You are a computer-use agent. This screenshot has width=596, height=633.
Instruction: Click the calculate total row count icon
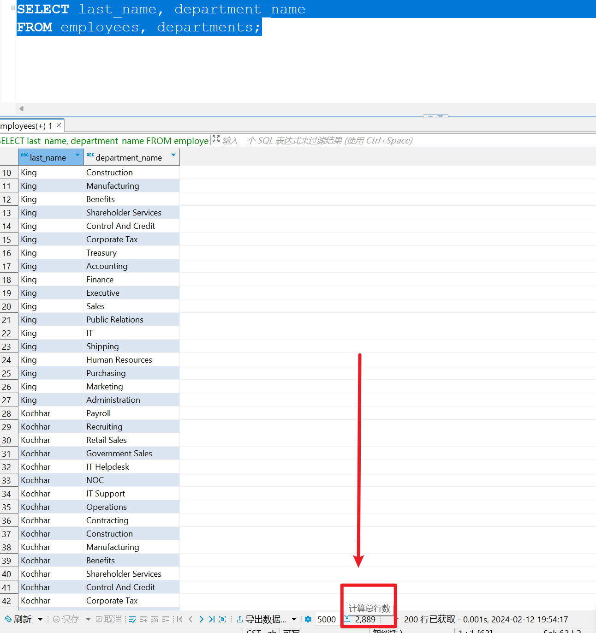pyautogui.click(x=347, y=619)
